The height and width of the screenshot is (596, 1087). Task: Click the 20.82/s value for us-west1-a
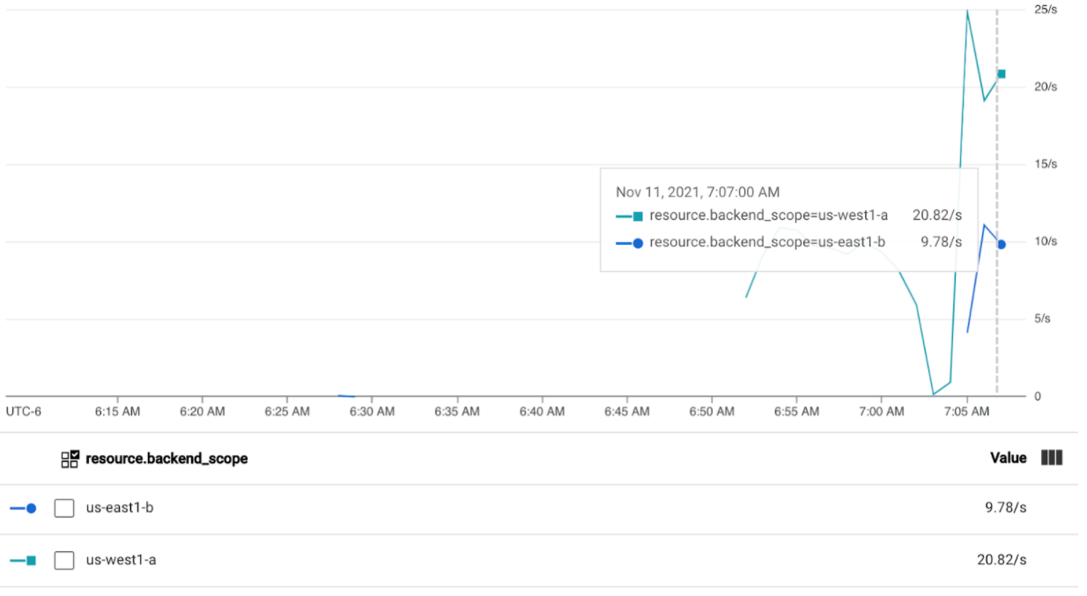pyautogui.click(x=1001, y=559)
